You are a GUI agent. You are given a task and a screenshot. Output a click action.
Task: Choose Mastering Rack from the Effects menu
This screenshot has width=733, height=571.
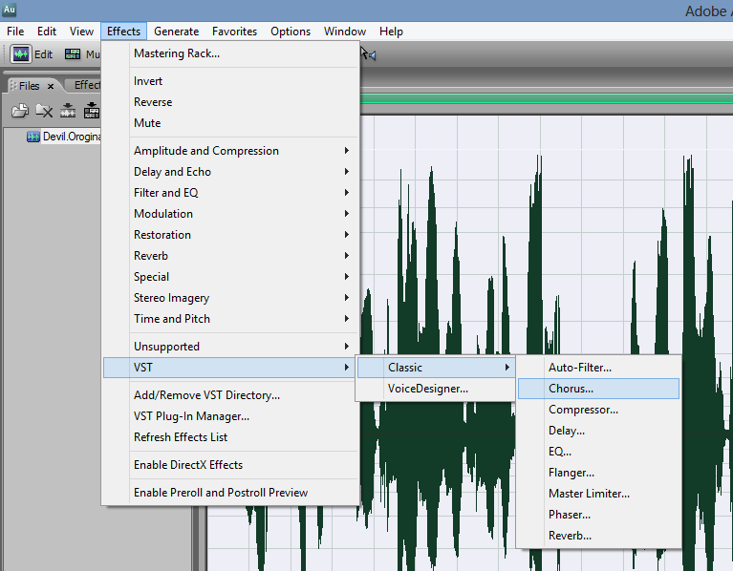pos(177,53)
